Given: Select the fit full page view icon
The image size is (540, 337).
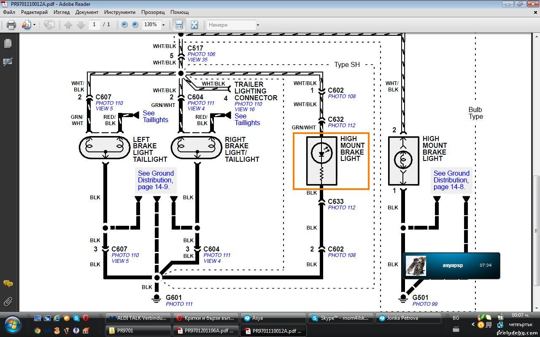Looking at the screenshot, I should click(194, 25).
